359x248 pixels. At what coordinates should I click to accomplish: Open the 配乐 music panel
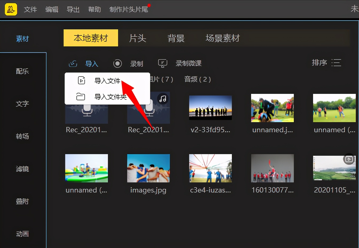tap(22, 71)
